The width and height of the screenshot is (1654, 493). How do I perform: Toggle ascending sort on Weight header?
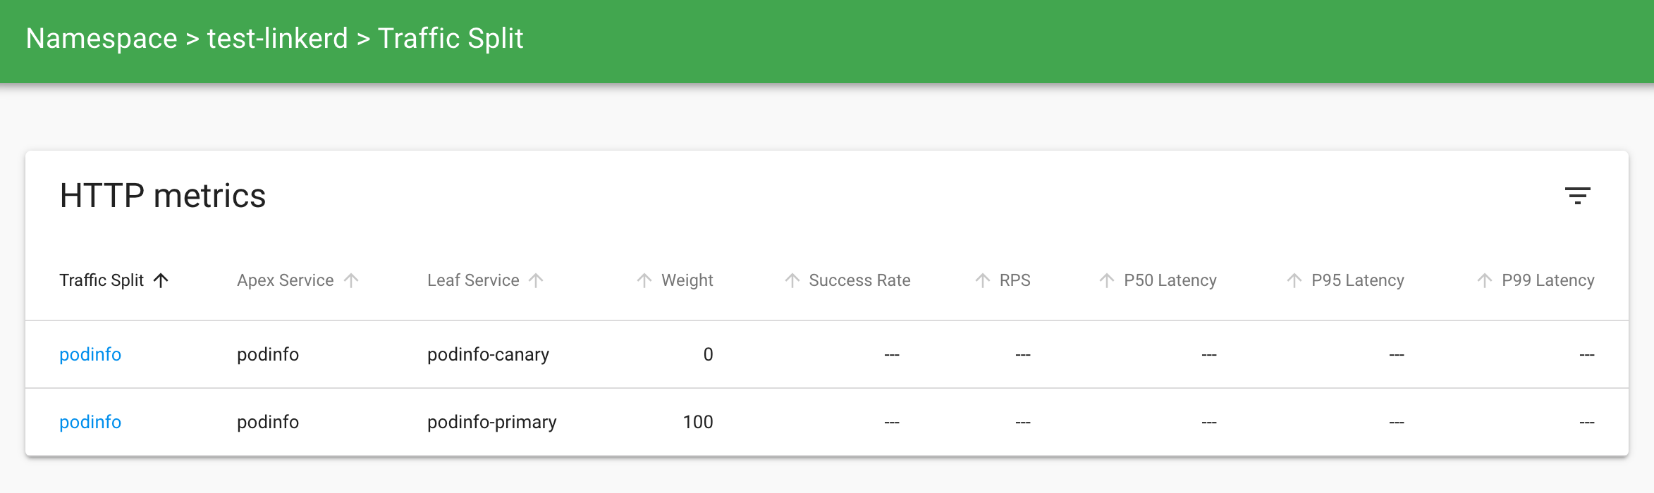coord(644,280)
